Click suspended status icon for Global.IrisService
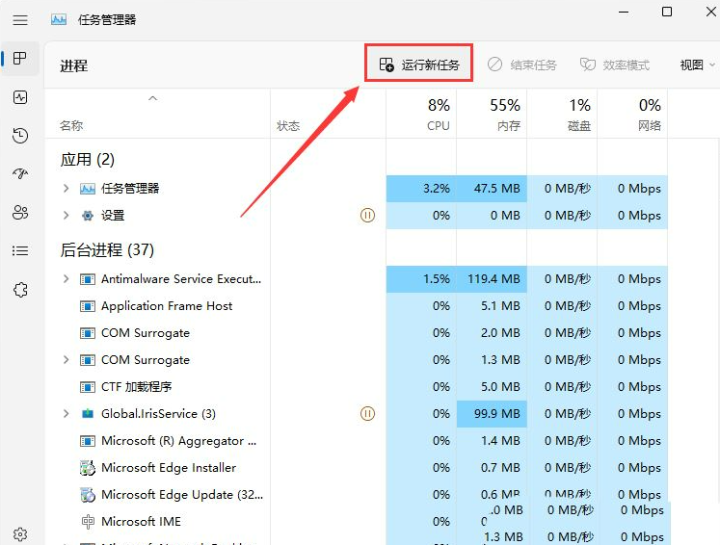This screenshot has height=545, width=720. [x=367, y=413]
